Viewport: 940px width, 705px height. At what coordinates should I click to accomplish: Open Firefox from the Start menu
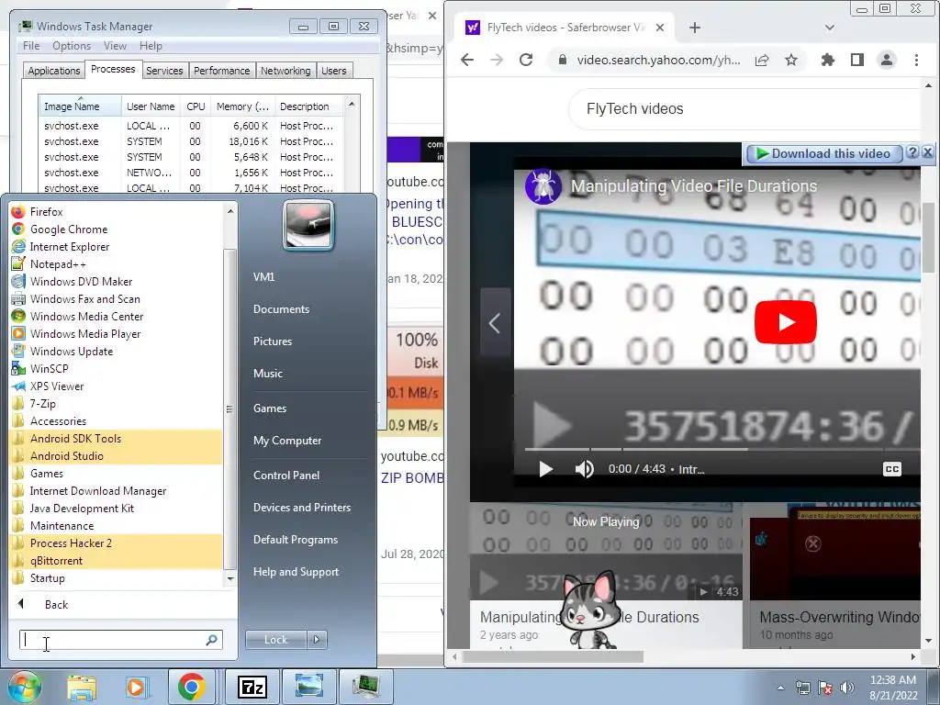tap(46, 212)
